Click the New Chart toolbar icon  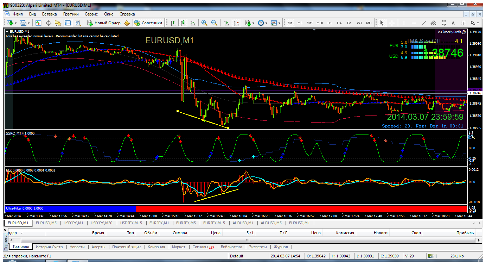click(10, 23)
